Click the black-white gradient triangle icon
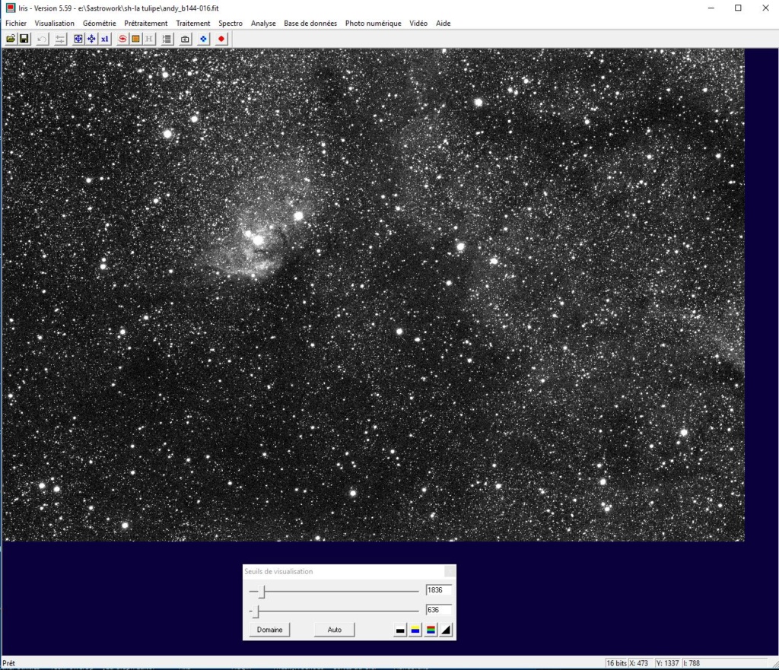Image resolution: width=779 pixels, height=670 pixels. 446,630
